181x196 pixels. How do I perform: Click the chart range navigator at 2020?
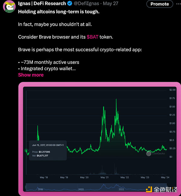[81, 189]
